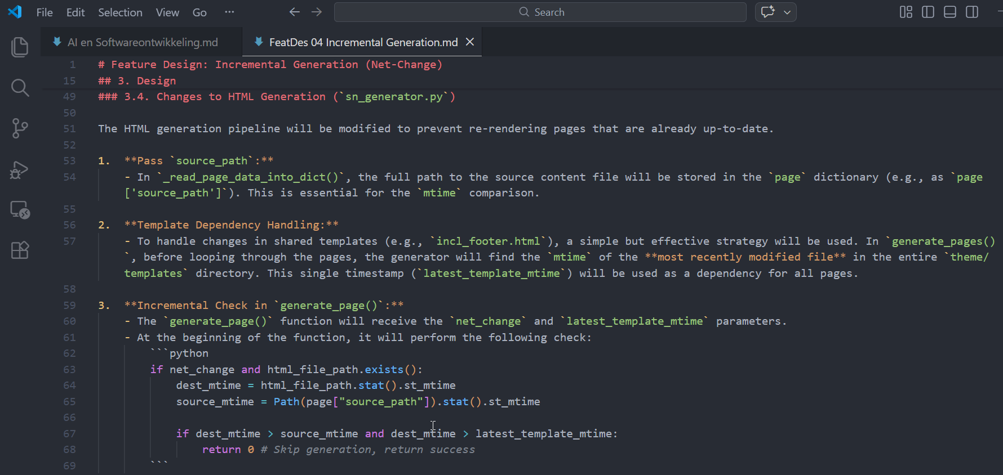Toggle the primary side bar visibility
Viewport: 1003px width, 475px height.
(927, 12)
